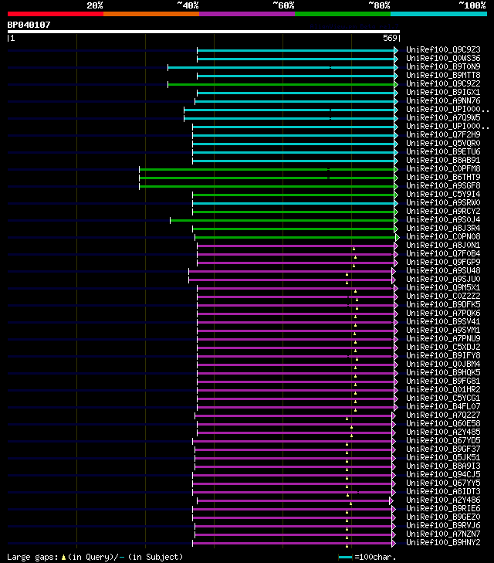Click the red 20% legend segment
Screen dimensions: 494x563
point(56,14)
